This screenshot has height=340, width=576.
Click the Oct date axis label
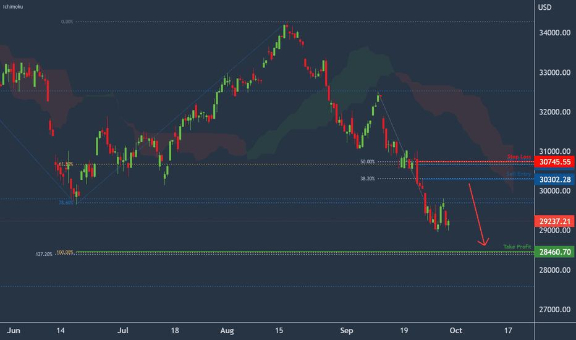coord(456,331)
